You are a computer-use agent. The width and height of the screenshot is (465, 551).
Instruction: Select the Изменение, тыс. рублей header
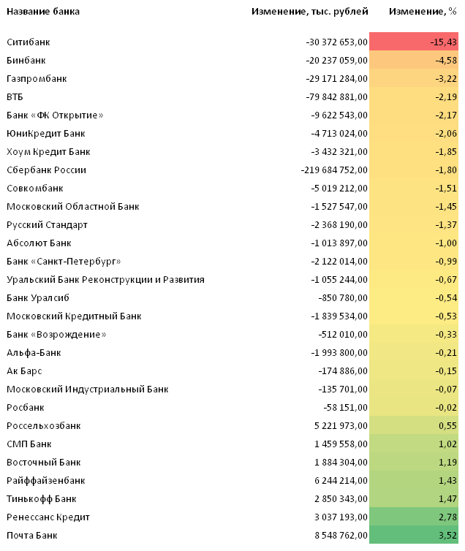[x=310, y=12]
